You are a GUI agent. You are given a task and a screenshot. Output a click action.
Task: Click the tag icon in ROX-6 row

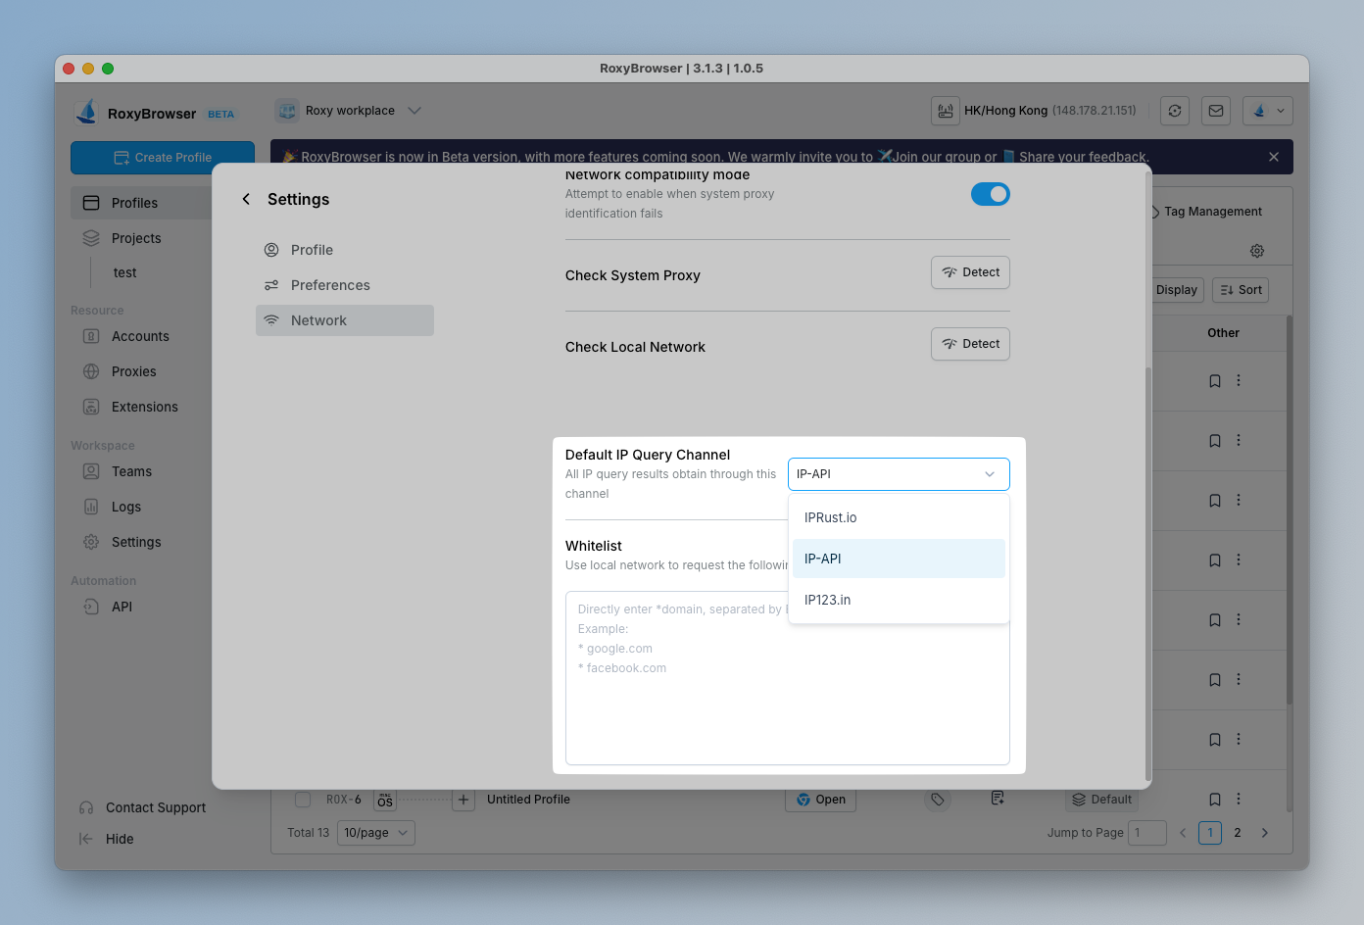point(938,800)
